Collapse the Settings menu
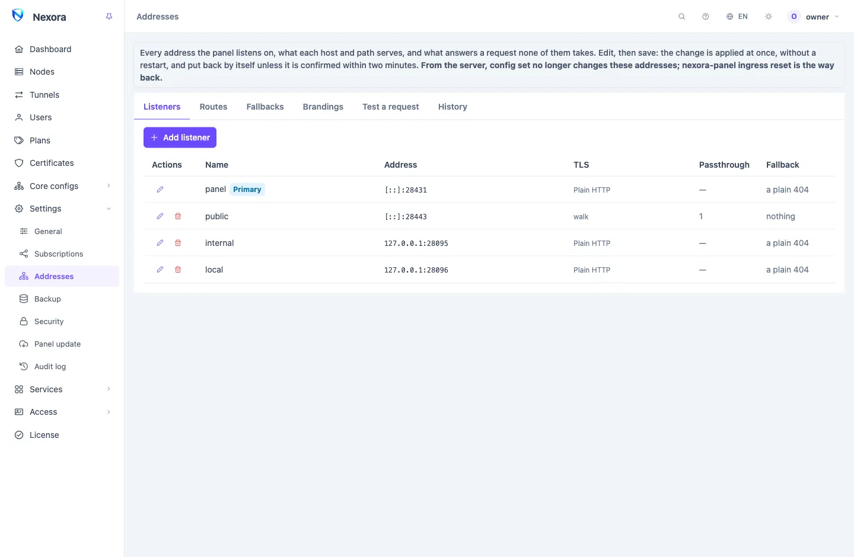 click(62, 209)
